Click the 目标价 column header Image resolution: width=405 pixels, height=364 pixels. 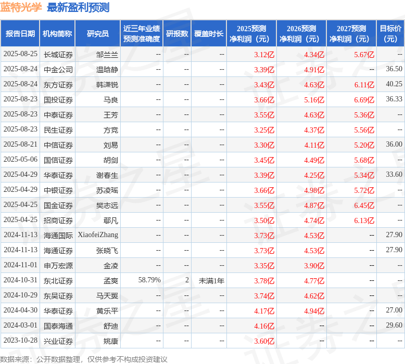(391, 33)
